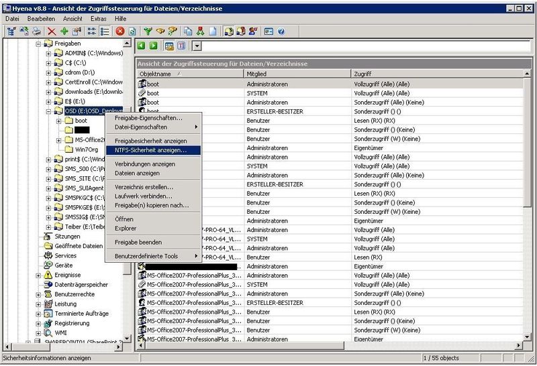Expand the Registrierung tree node

(x=38, y=324)
